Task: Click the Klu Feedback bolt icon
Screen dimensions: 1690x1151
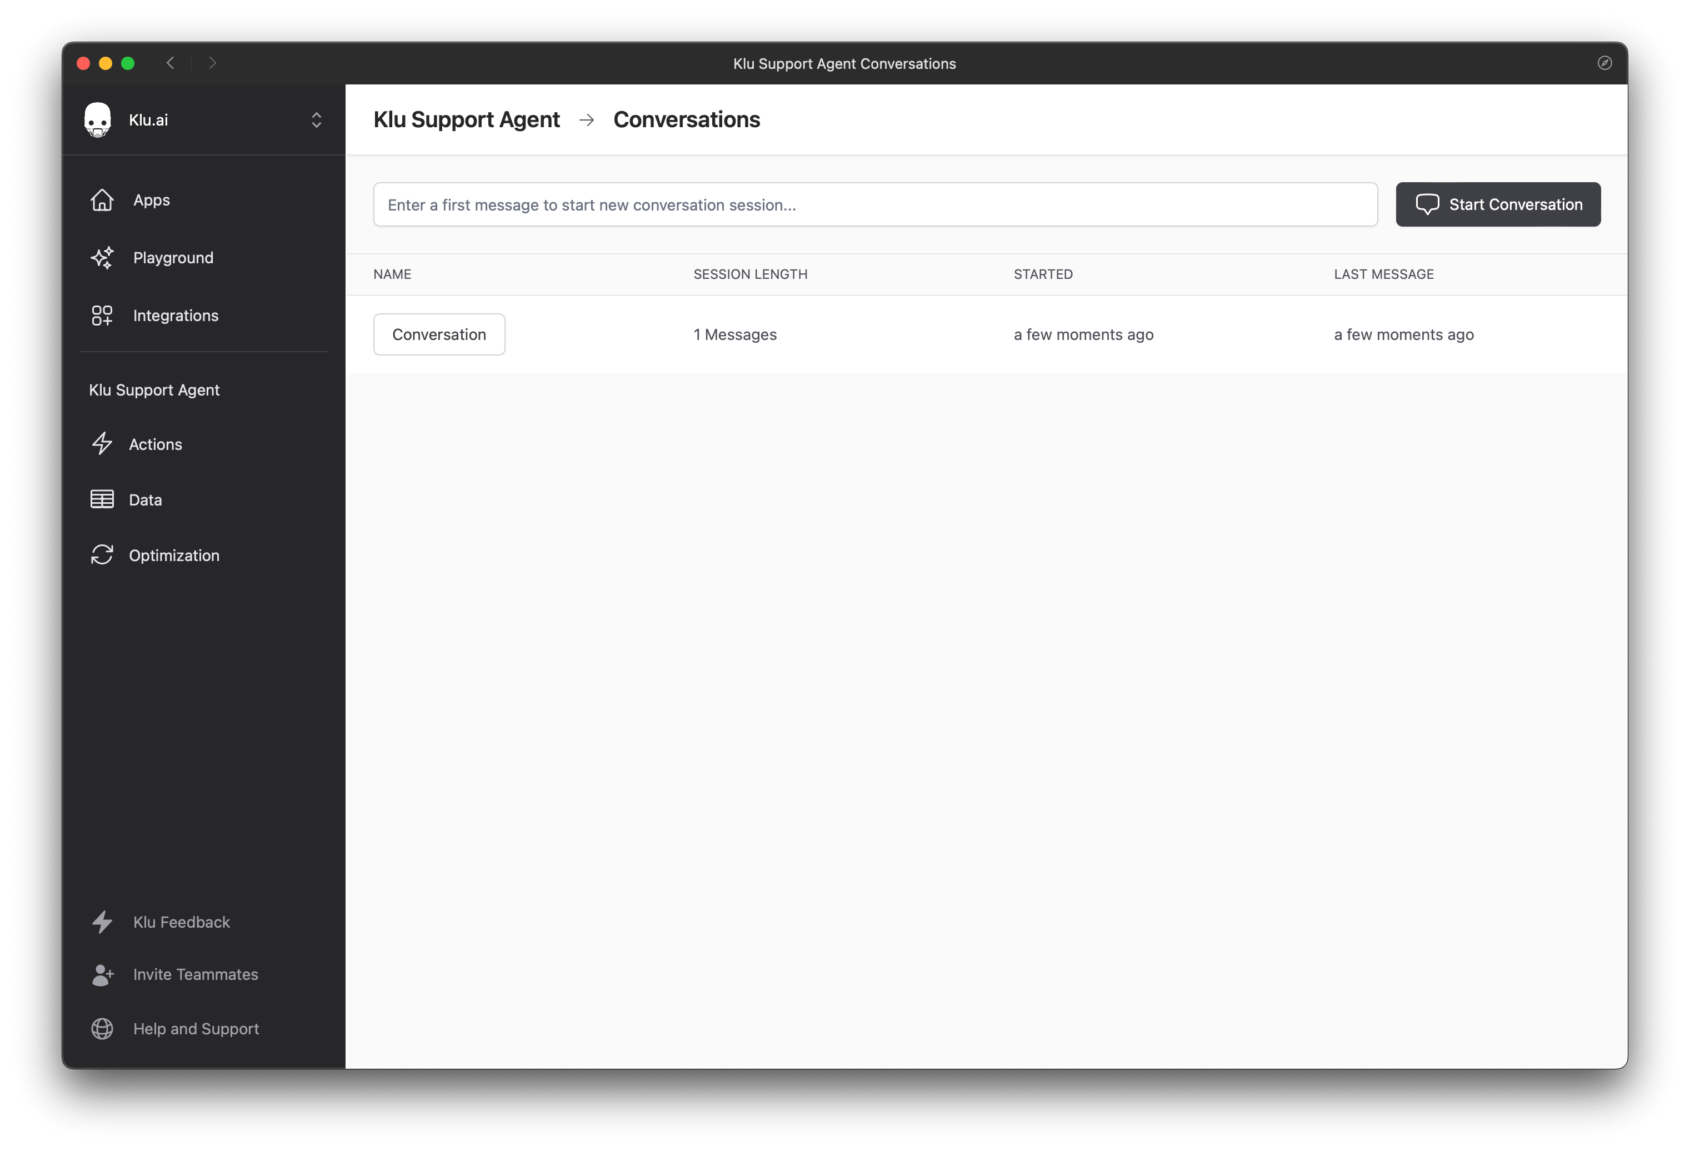Action: pos(102,922)
